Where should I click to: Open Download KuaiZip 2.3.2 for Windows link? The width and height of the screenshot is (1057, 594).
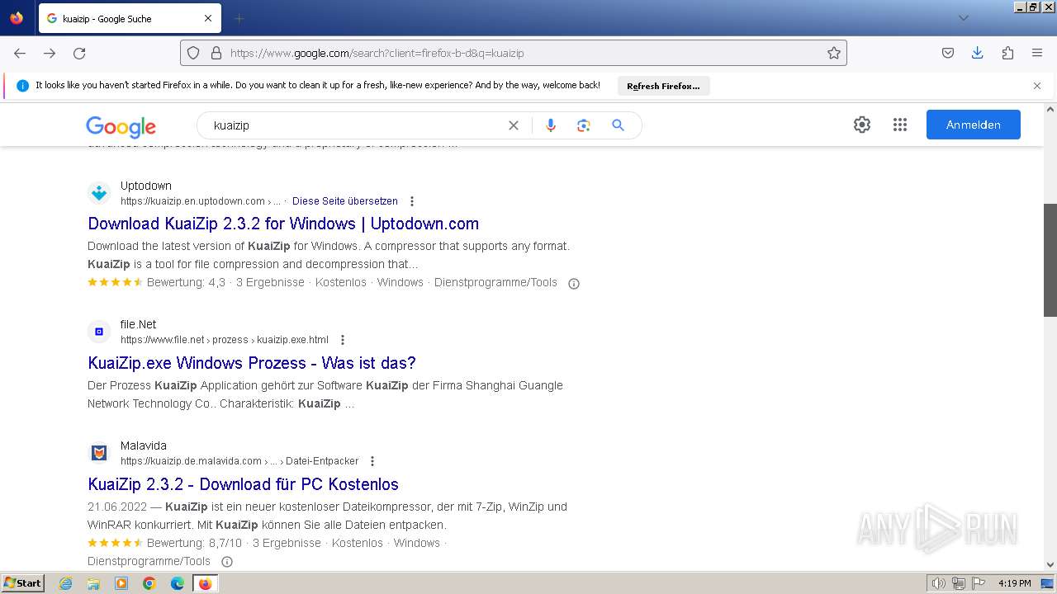pyautogui.click(x=283, y=224)
